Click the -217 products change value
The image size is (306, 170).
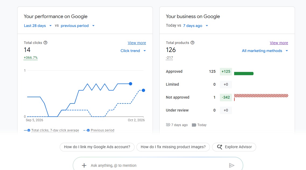pos(169,58)
